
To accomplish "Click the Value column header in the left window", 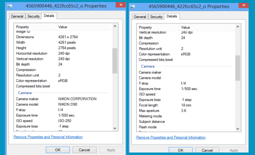I will [x=81, y=27].
